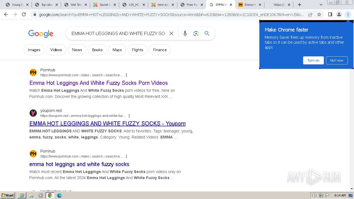This screenshot has height=199, width=354.
Task: Open options menu for the third search result
Action: point(126,156)
